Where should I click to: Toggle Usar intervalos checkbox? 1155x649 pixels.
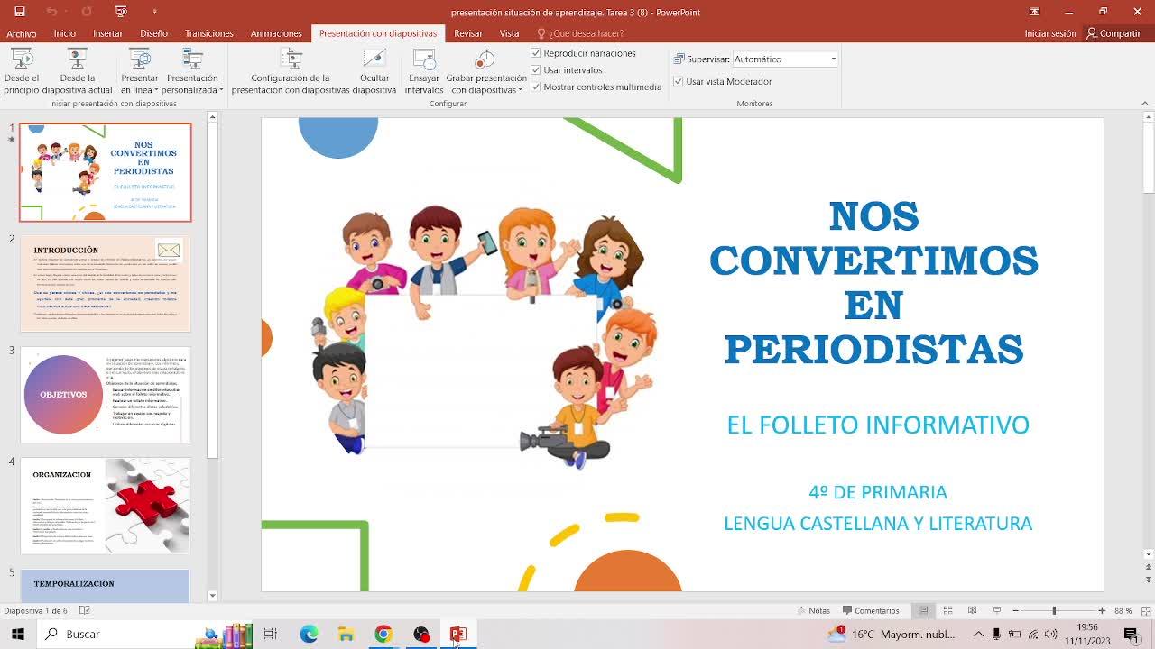[x=536, y=70]
